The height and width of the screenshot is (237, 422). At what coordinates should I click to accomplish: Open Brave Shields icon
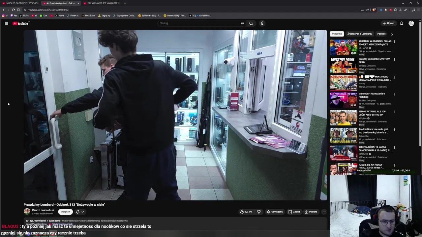374,10
